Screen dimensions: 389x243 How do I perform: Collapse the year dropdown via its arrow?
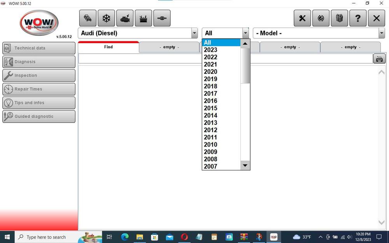point(245,33)
